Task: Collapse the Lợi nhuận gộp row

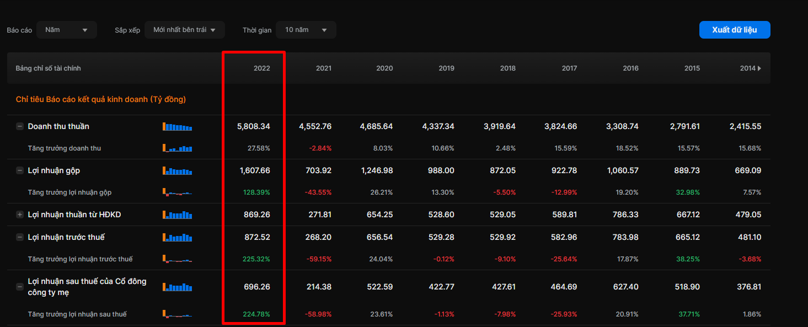Action: [20, 171]
